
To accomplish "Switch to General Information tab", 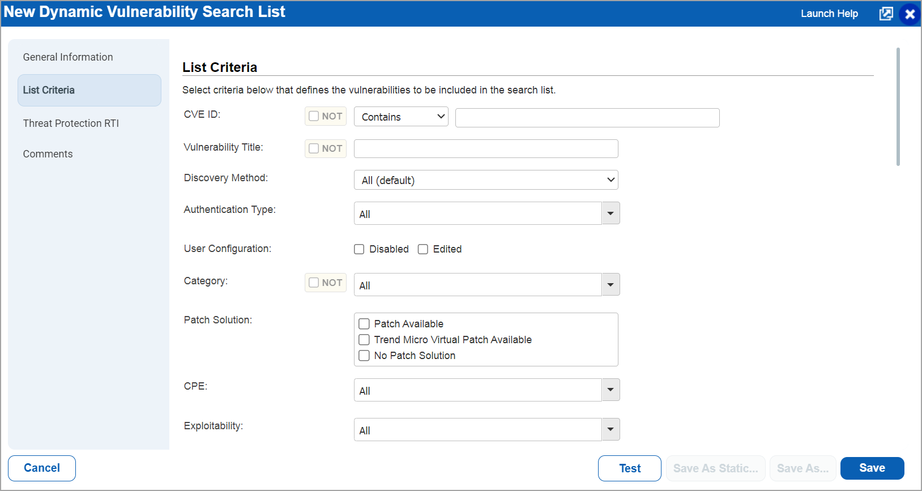I will [x=68, y=57].
